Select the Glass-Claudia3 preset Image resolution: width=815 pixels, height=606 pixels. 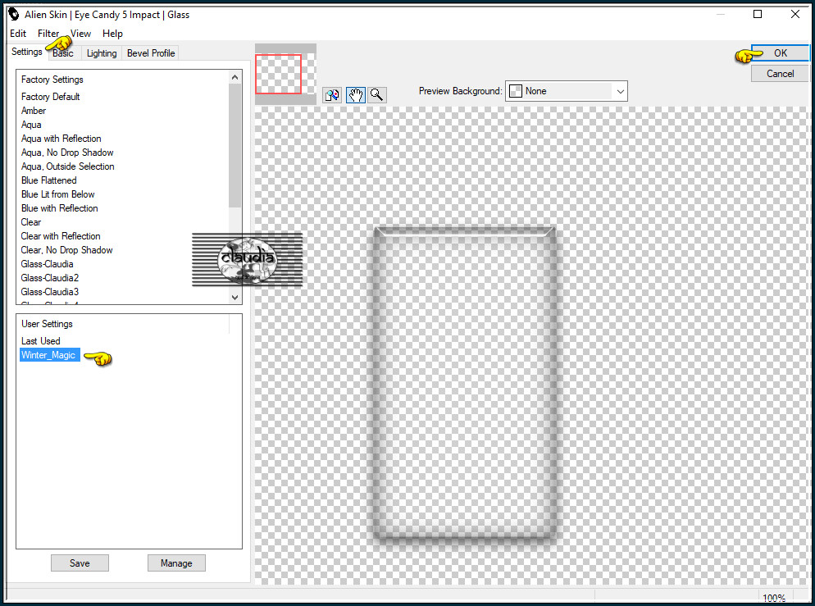pos(50,292)
